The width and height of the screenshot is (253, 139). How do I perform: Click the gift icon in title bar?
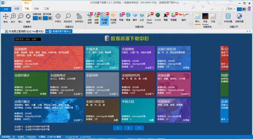(250, 9)
